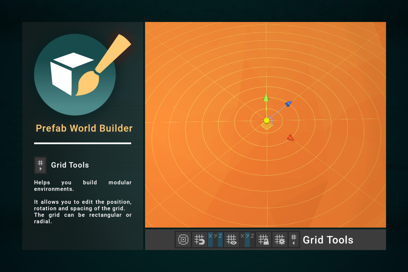This screenshot has width=408, height=272.
Task: Click the Prefab World Builder title text
Action: [84, 128]
